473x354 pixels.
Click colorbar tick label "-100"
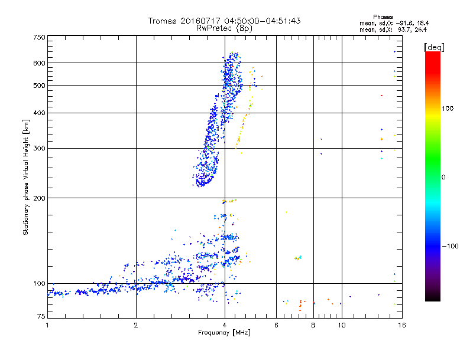pos(450,246)
